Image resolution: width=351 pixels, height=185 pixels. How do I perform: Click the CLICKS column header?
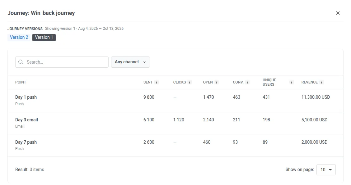pos(180,82)
